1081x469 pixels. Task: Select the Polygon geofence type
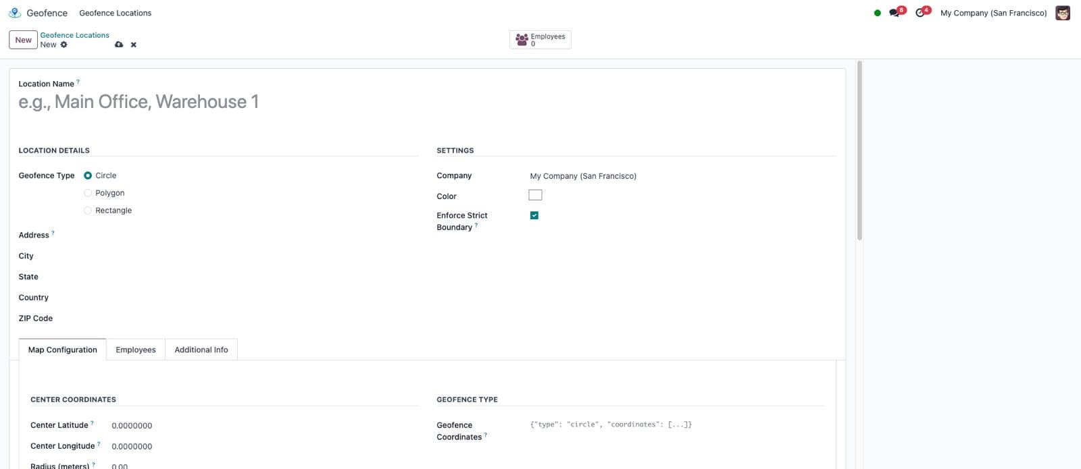point(88,193)
